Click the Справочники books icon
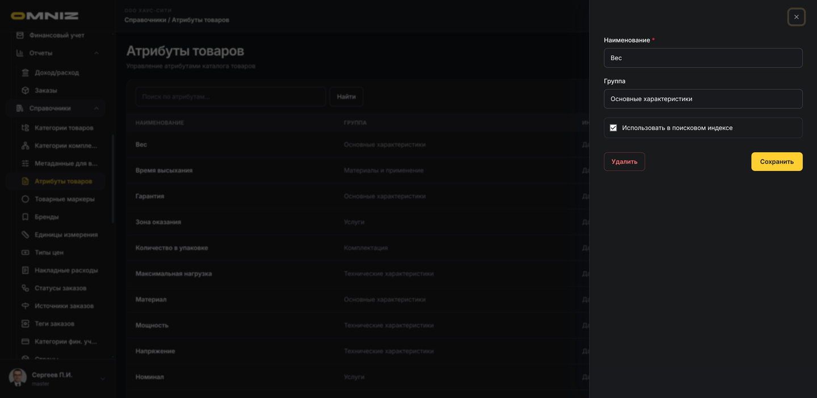Screen dimensions: 817x398 pos(20,108)
